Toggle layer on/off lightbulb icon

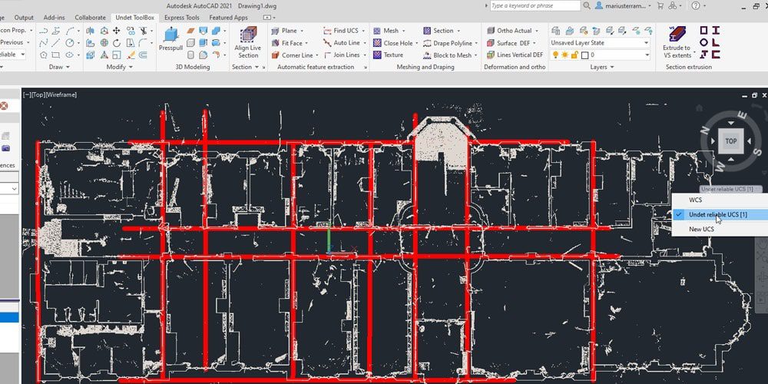click(x=555, y=55)
